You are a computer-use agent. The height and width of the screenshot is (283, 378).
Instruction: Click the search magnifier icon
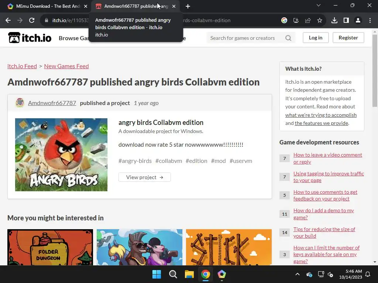pyautogui.click(x=288, y=38)
